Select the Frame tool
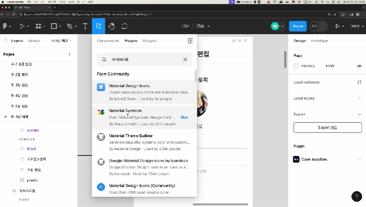Image resolution: width=366 pixels, height=207 pixels. coord(38,26)
